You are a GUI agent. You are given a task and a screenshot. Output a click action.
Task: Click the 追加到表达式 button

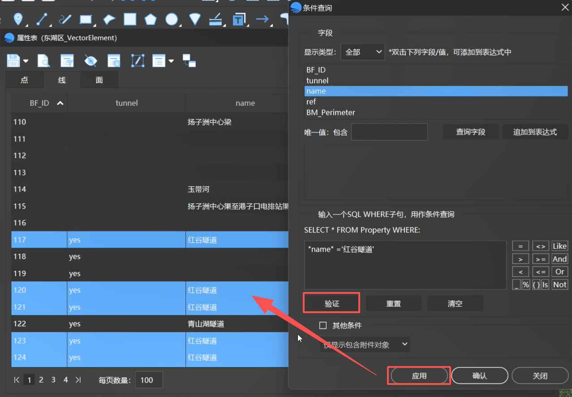point(535,132)
